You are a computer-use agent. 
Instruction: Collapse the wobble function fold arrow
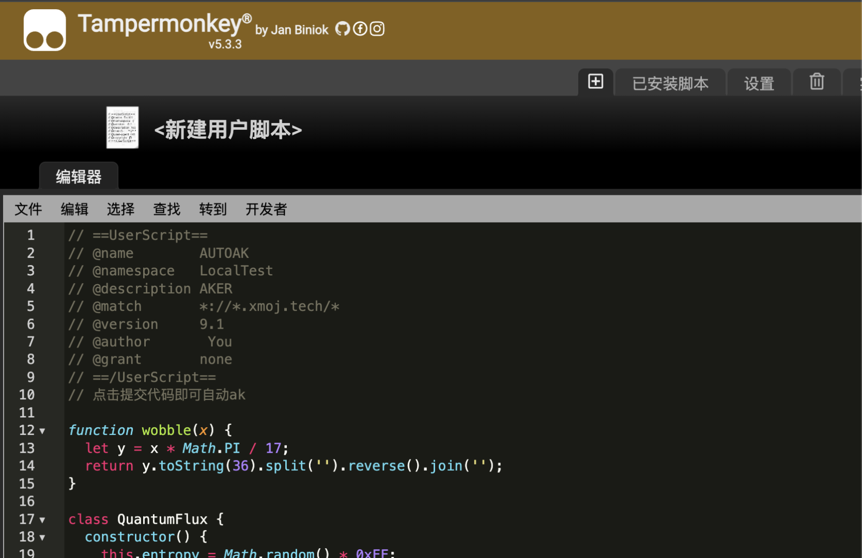[x=42, y=431]
